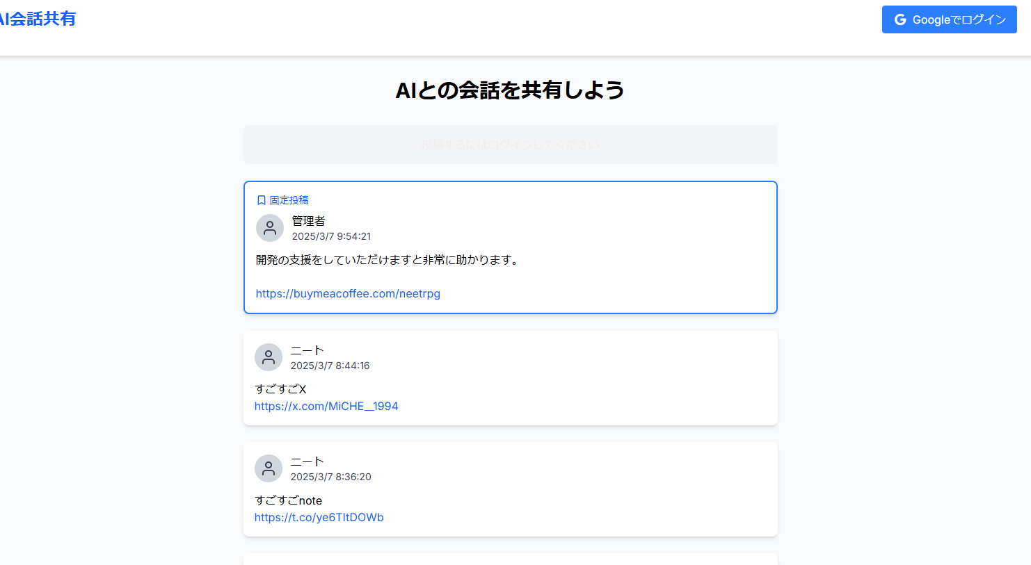Click the 開発の支援 pinned post text

point(387,260)
